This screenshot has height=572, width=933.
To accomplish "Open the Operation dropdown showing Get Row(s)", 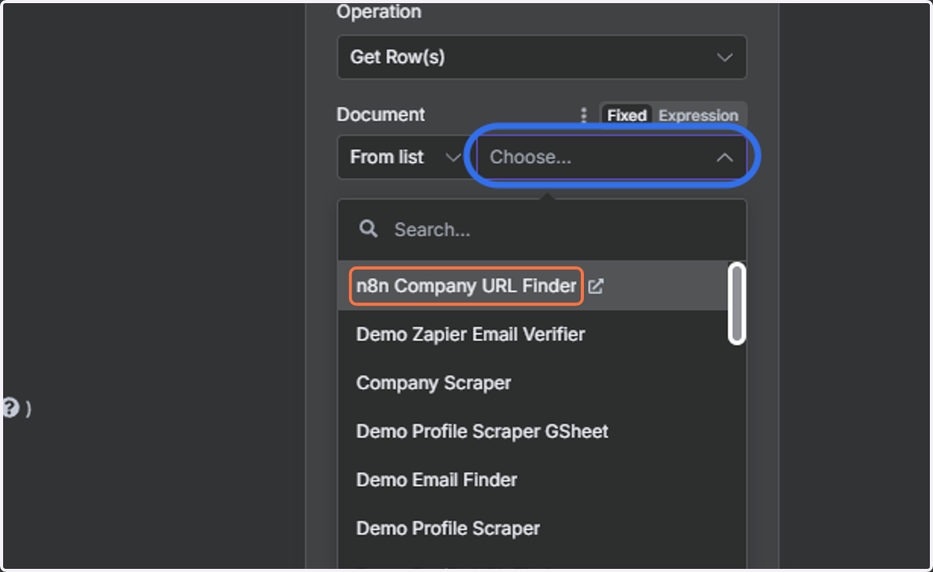I will click(x=542, y=58).
